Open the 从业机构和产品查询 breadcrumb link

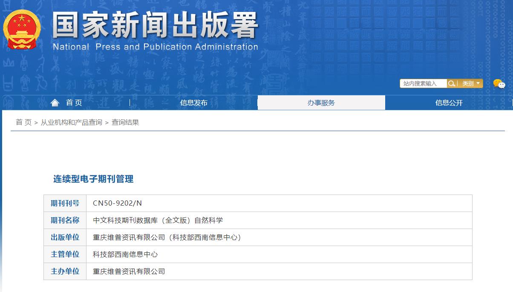click(x=71, y=122)
